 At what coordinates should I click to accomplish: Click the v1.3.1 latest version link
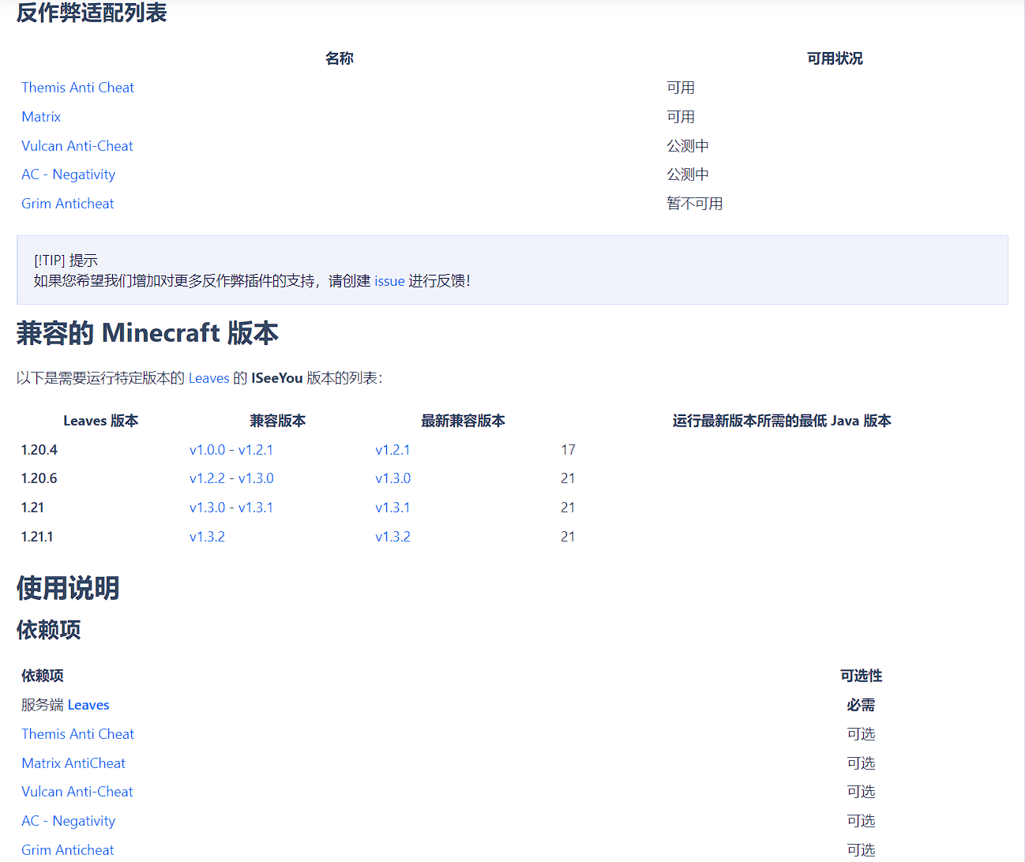coord(392,507)
